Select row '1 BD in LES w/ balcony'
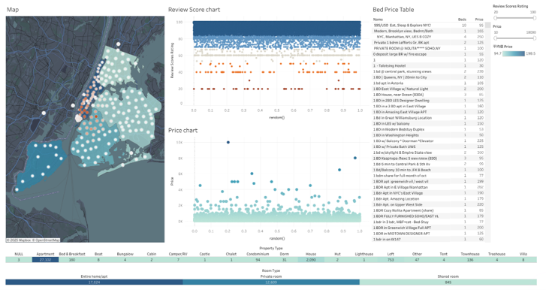This screenshot has height=290, width=546. [428, 124]
